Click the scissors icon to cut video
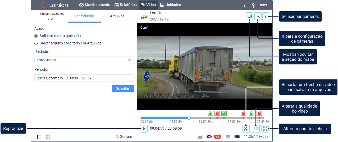338x142 pixels. pyautogui.click(x=246, y=129)
